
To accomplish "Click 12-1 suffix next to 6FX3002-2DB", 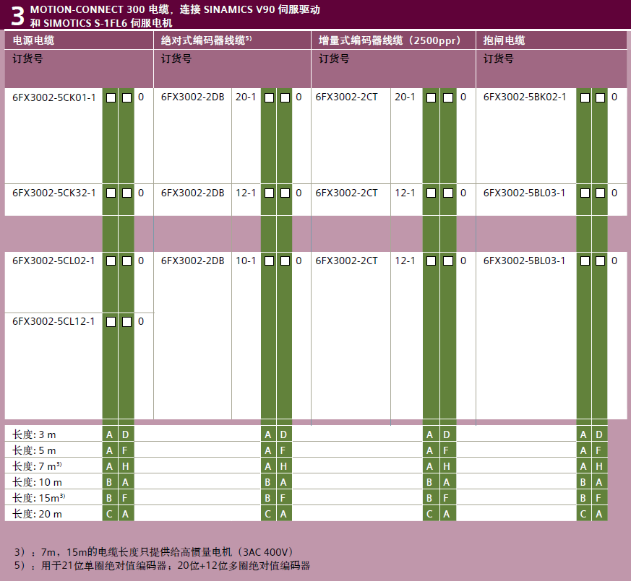I will point(246,193).
